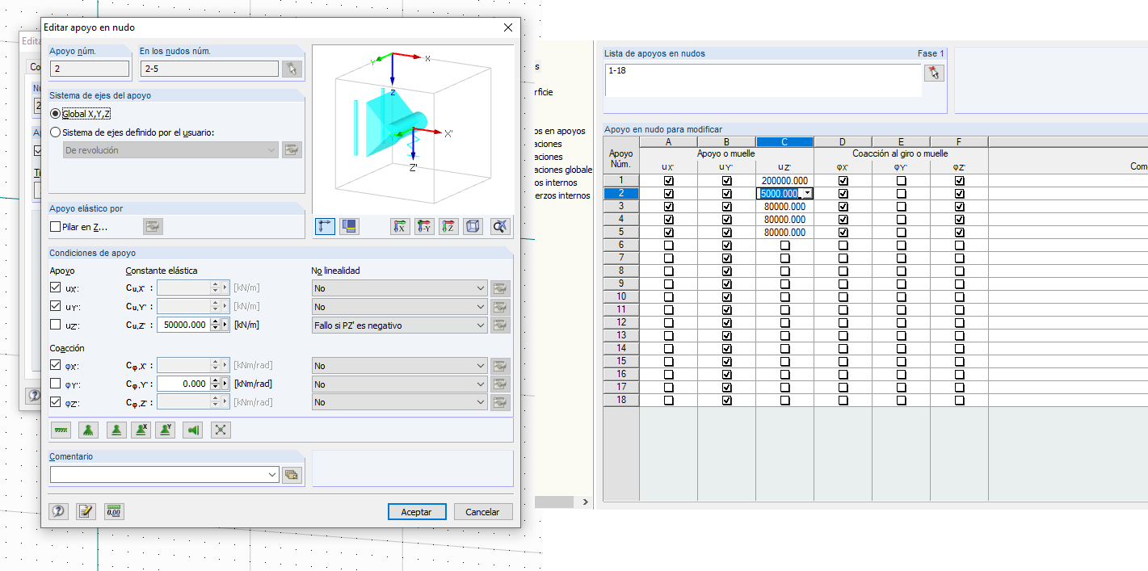Click the Lista de apoyos field showing 1-18

point(763,80)
